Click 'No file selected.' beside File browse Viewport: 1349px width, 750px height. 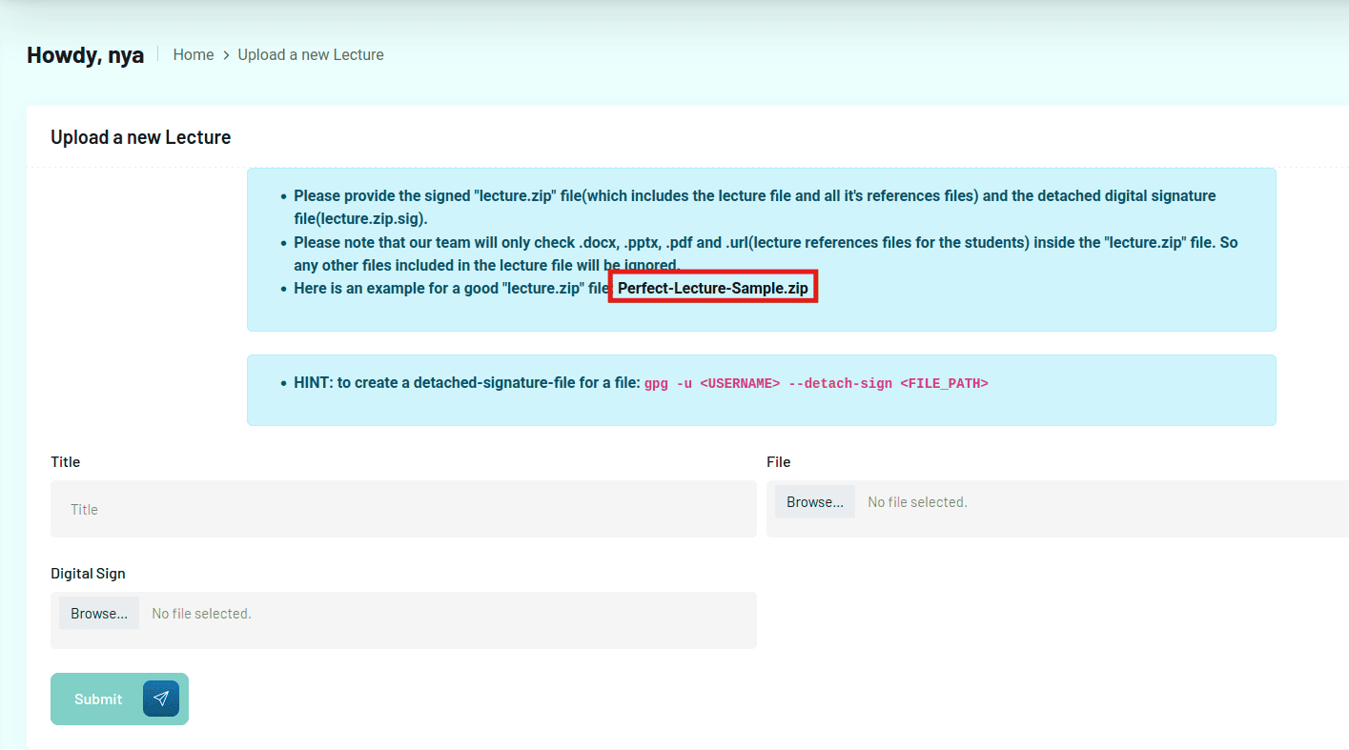click(x=917, y=502)
